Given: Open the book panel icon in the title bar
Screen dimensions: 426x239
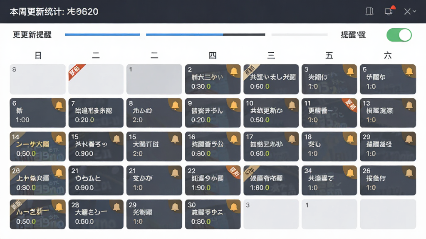Looking at the screenshot, I should 369,11.
